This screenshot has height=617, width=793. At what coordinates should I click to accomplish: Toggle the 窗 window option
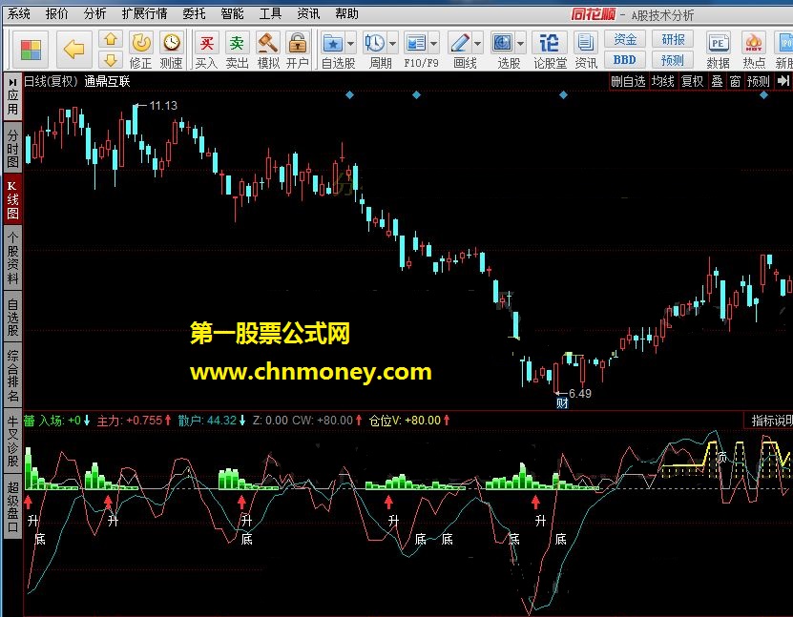coord(736,81)
